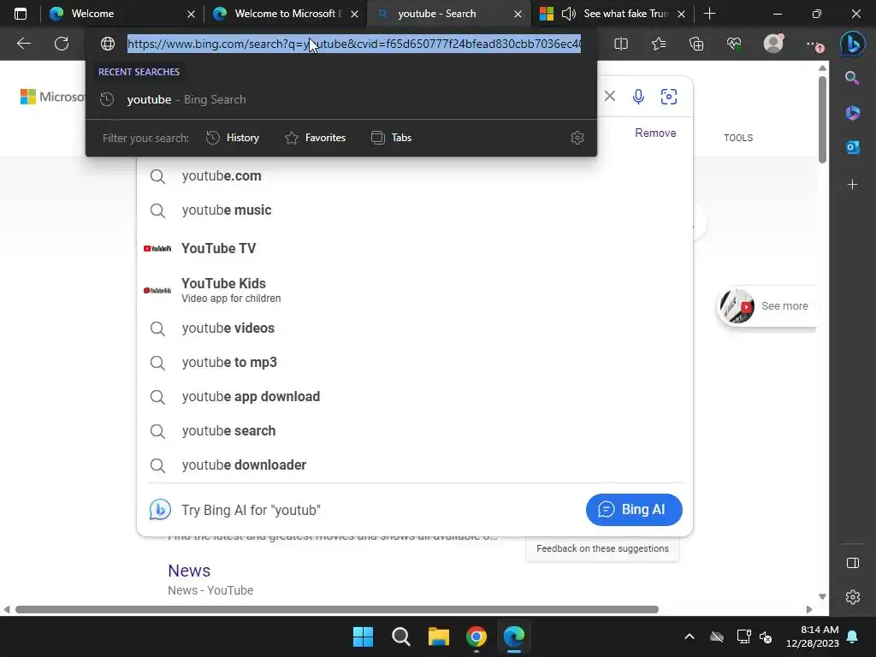The image size is (876, 657).
Task: Open the clock and date in tray
Action: pos(813,636)
